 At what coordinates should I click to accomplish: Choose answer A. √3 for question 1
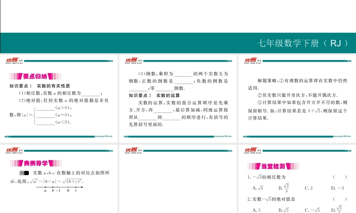point(257,188)
